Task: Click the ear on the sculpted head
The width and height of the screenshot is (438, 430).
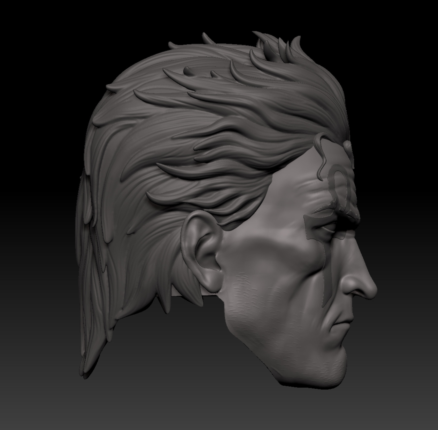Action: click(202, 252)
